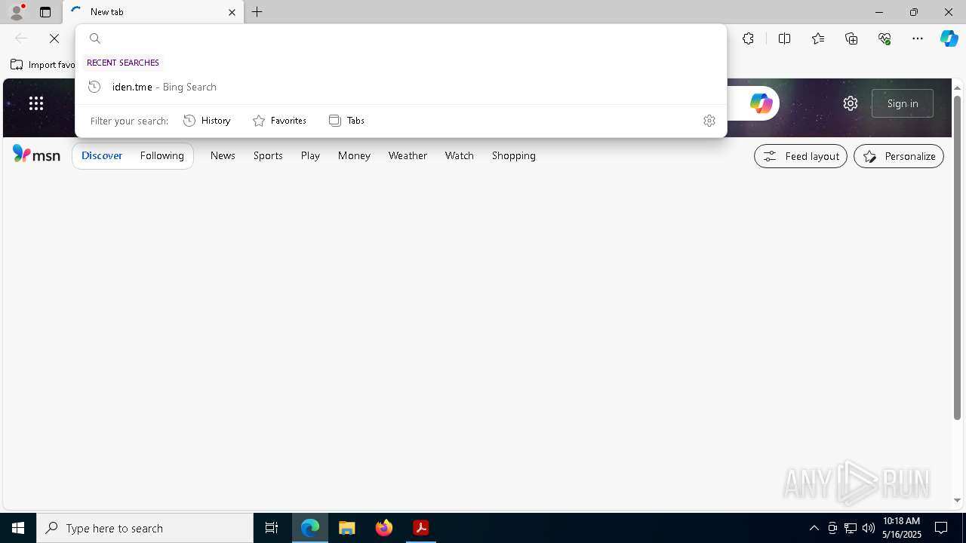Viewport: 966px width, 543px height.
Task: Open the Sports section
Action: pos(268,155)
